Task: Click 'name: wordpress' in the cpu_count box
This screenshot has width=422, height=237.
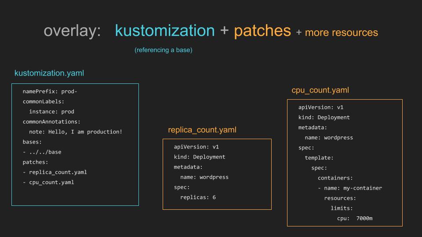Action: click(x=329, y=137)
